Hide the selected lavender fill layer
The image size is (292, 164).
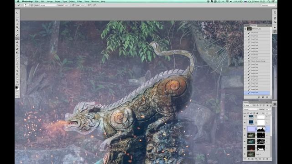[x=245, y=129]
